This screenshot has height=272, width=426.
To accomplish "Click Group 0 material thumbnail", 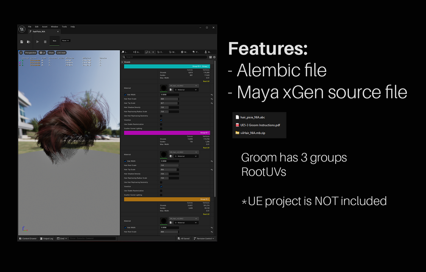I will (164, 88).
